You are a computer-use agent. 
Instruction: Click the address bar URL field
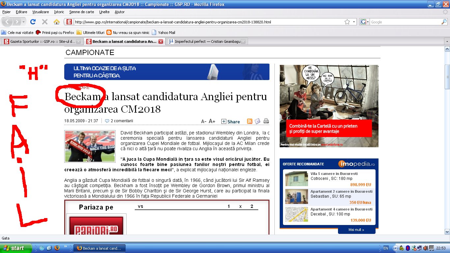(x=209, y=22)
